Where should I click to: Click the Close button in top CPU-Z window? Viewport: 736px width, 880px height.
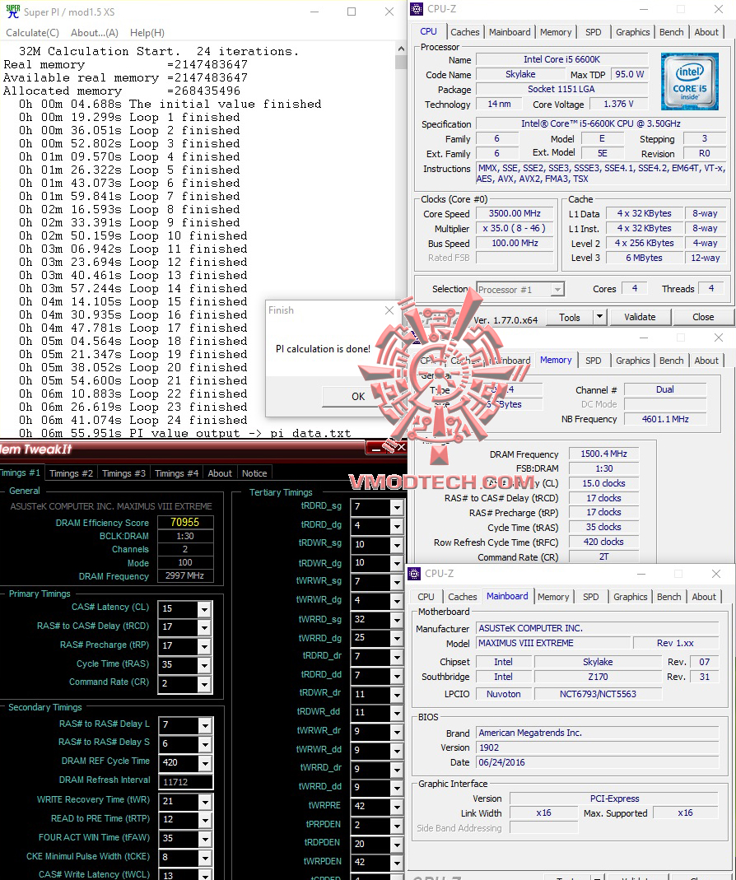tap(703, 317)
